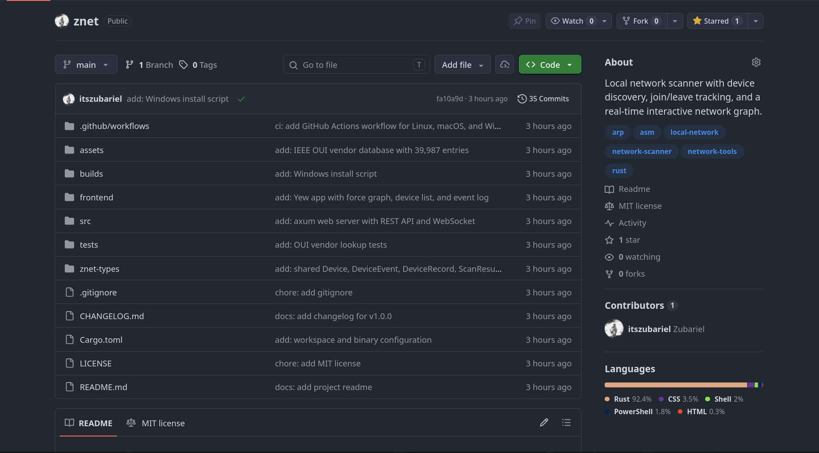The height and width of the screenshot is (453, 819).
Task: Click the purple CSS language color dot
Action: (661, 399)
